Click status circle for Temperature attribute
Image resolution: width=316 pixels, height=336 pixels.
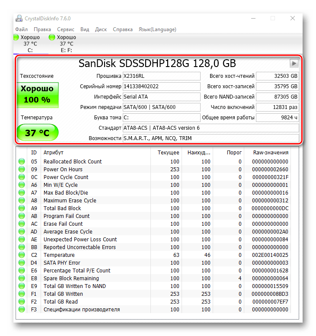tap(22, 255)
